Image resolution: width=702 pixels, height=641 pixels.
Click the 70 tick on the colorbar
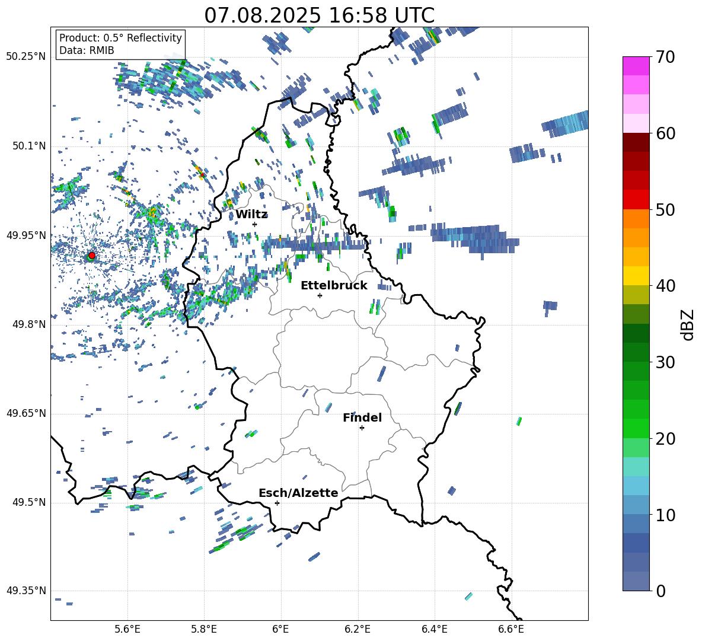[x=665, y=57]
